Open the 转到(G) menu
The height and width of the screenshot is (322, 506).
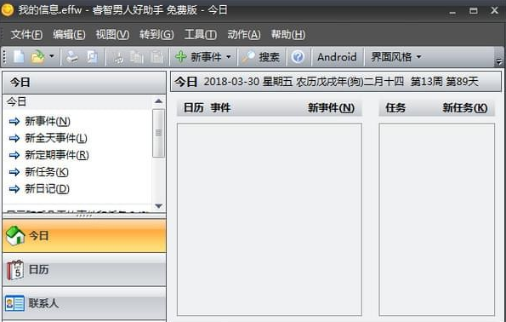pyautogui.click(x=156, y=34)
